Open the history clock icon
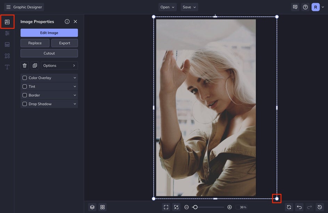Viewport: 328px width, 213px height. click(x=320, y=207)
